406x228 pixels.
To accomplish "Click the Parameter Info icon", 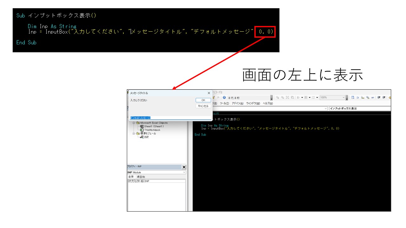I will [368, 98].
